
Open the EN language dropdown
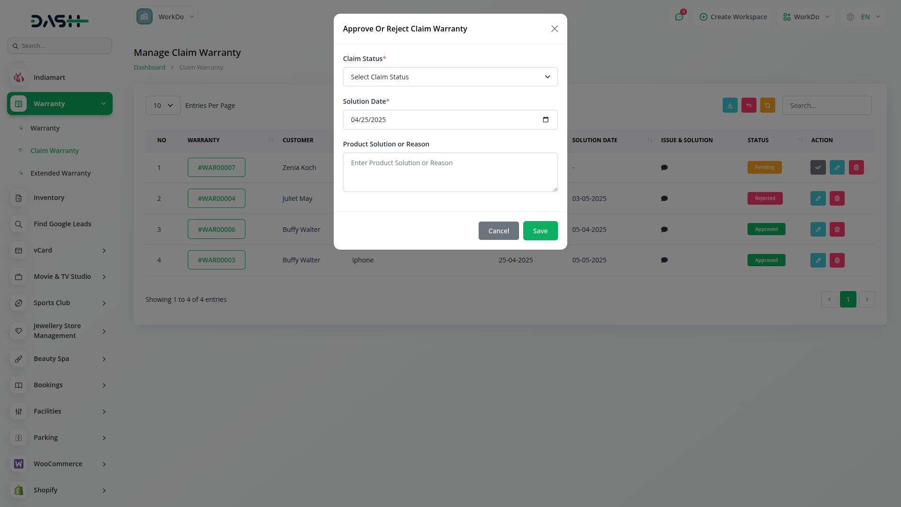click(x=864, y=17)
